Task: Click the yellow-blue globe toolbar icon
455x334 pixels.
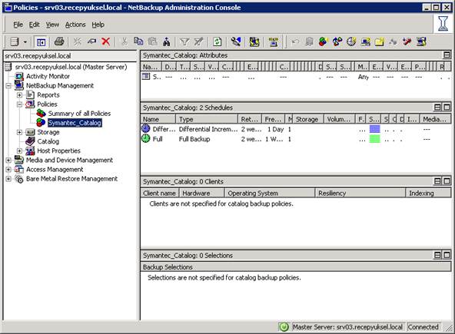Action: tap(254, 41)
